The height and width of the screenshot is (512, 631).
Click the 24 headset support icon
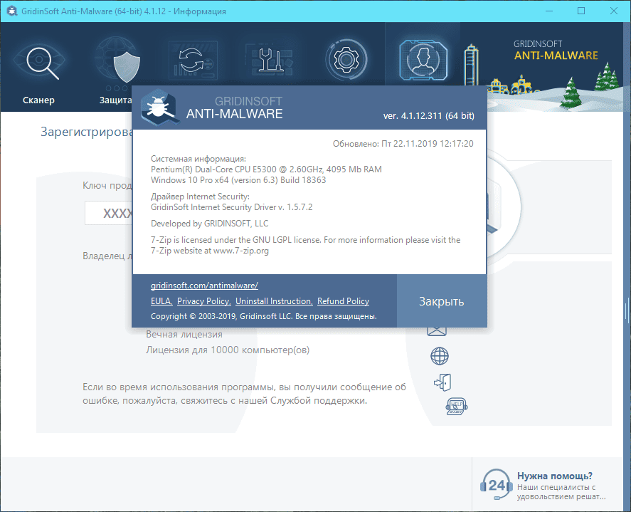click(496, 485)
